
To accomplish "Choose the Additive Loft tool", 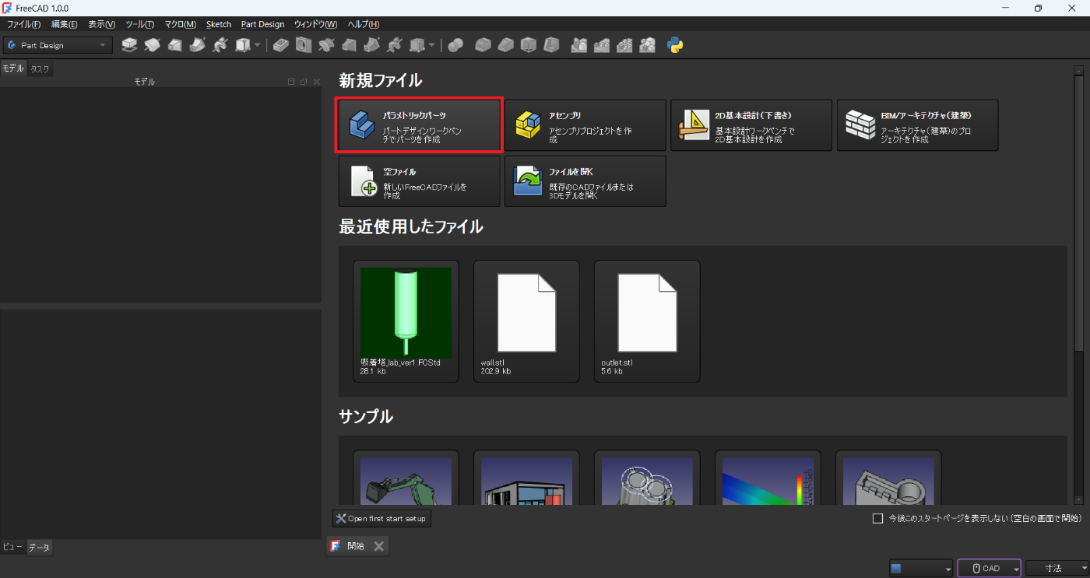I will tap(175, 45).
